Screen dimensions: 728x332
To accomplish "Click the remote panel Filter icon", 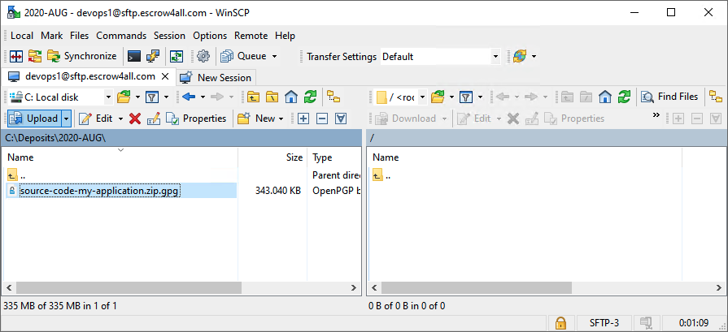I will pos(466,97).
